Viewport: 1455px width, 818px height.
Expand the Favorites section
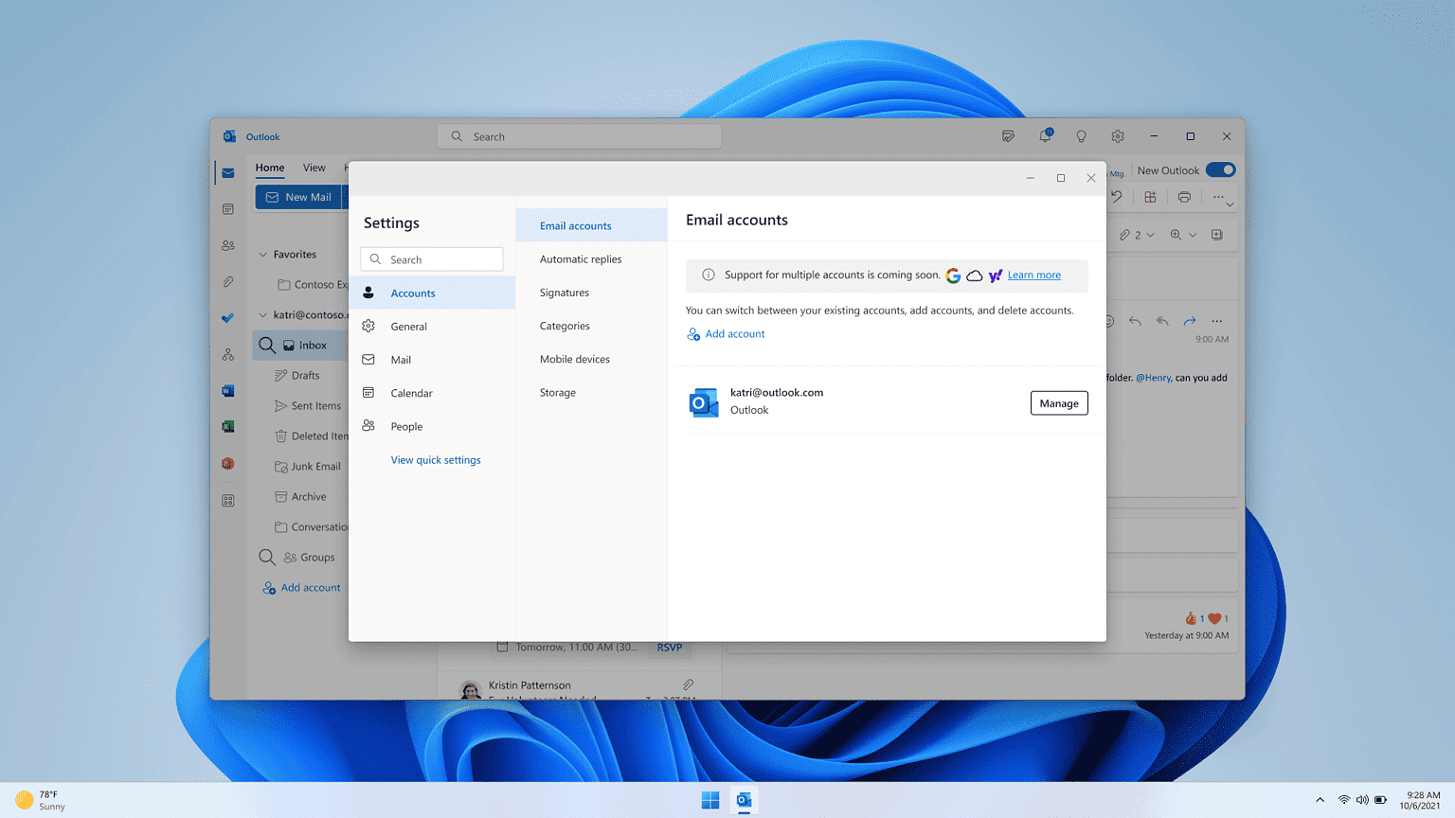[x=262, y=254]
